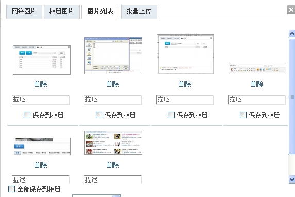
Task: Select the file dialog screenshot thumbnail
Action: coord(113,56)
